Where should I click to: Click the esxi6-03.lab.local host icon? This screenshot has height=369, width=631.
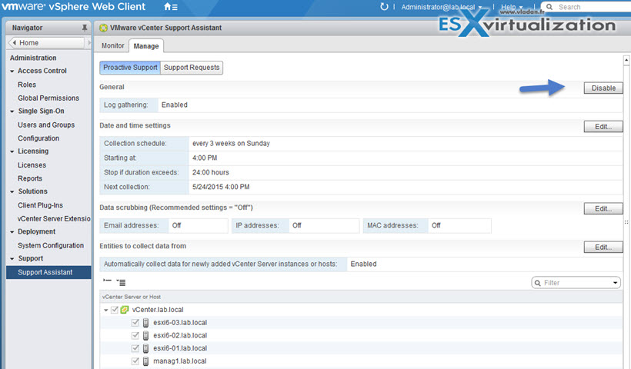145,322
